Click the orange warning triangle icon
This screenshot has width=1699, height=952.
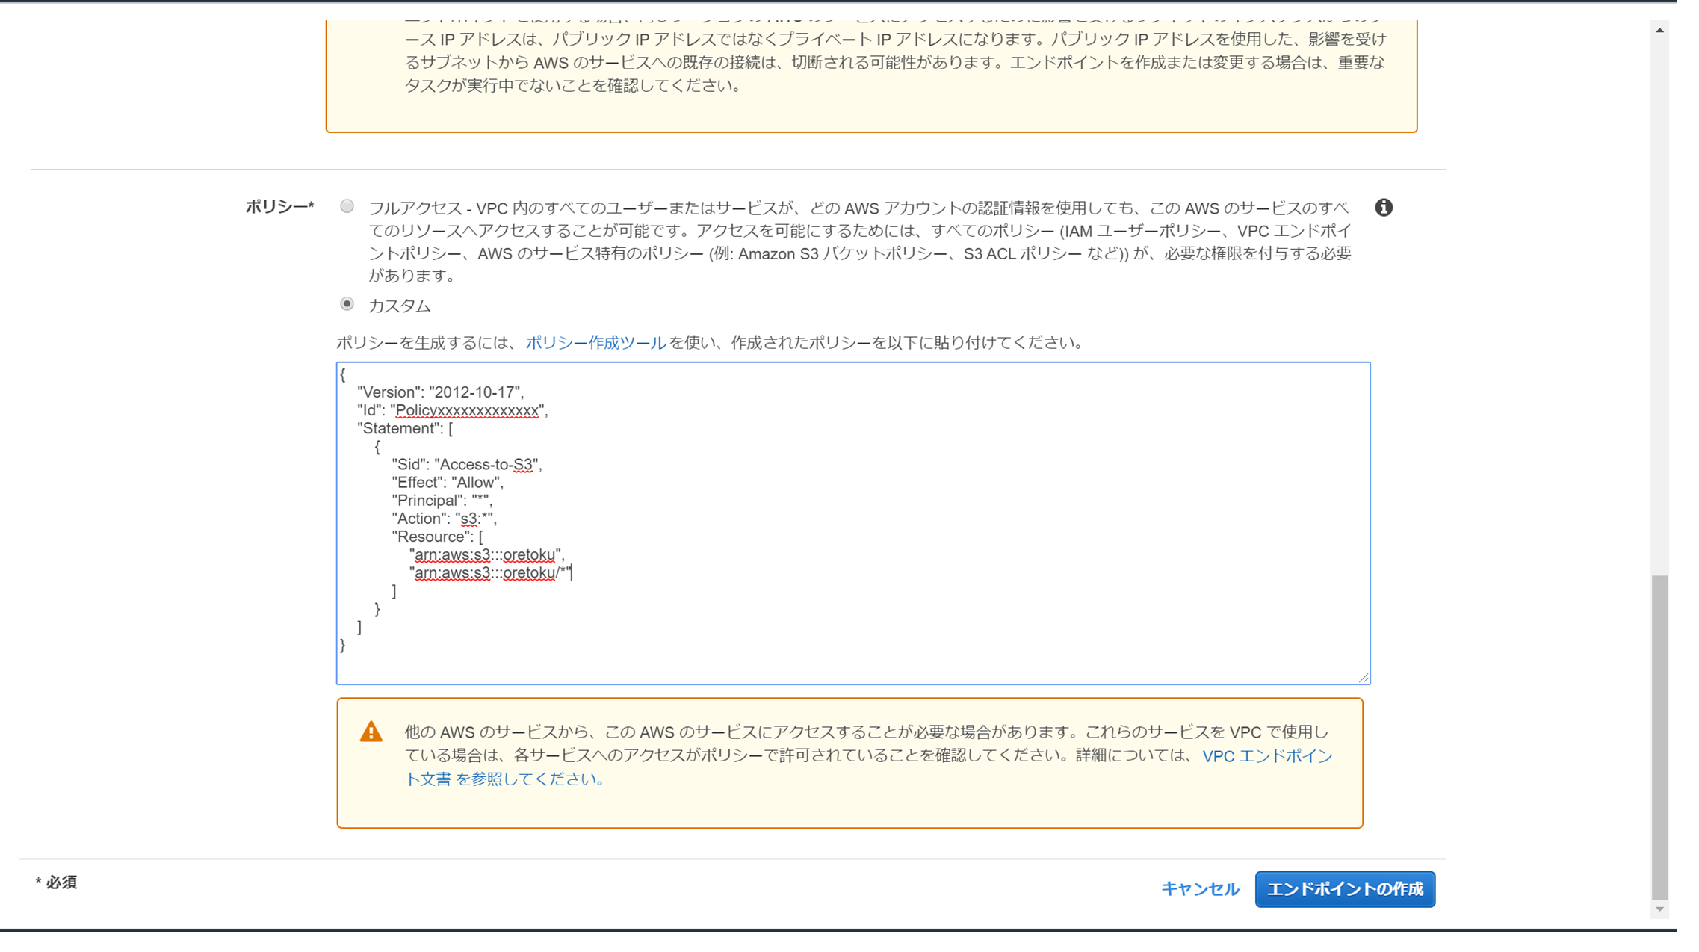[371, 732]
